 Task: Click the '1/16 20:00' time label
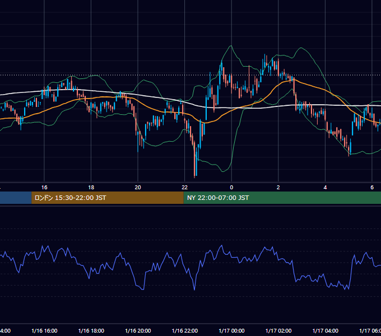click(x=138, y=330)
